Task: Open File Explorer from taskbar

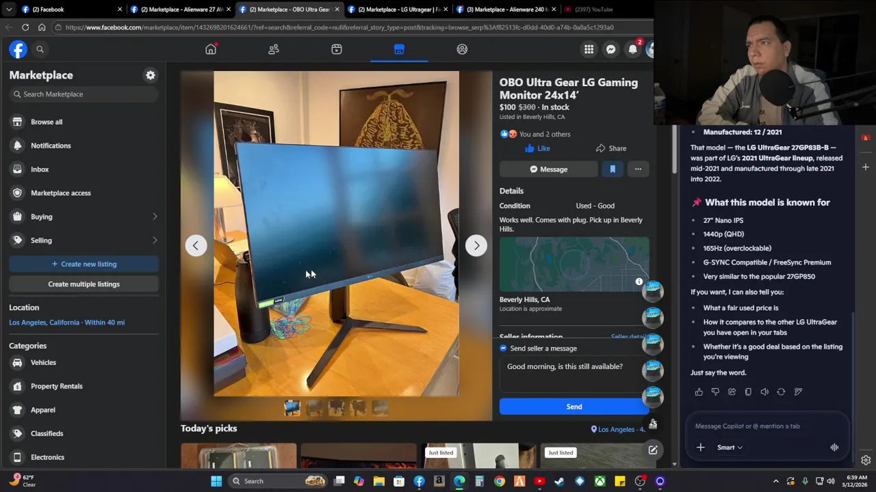Action: click(x=378, y=481)
